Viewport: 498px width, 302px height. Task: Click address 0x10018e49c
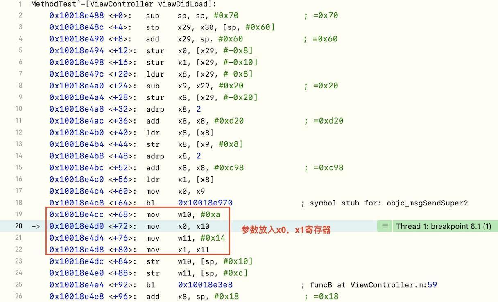coord(77,74)
